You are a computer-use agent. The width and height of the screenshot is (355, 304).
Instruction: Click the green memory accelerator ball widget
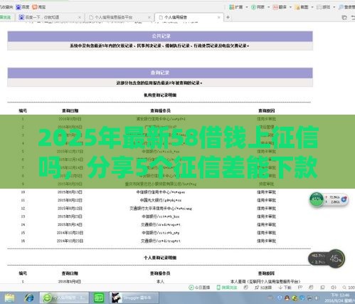(x=317, y=199)
